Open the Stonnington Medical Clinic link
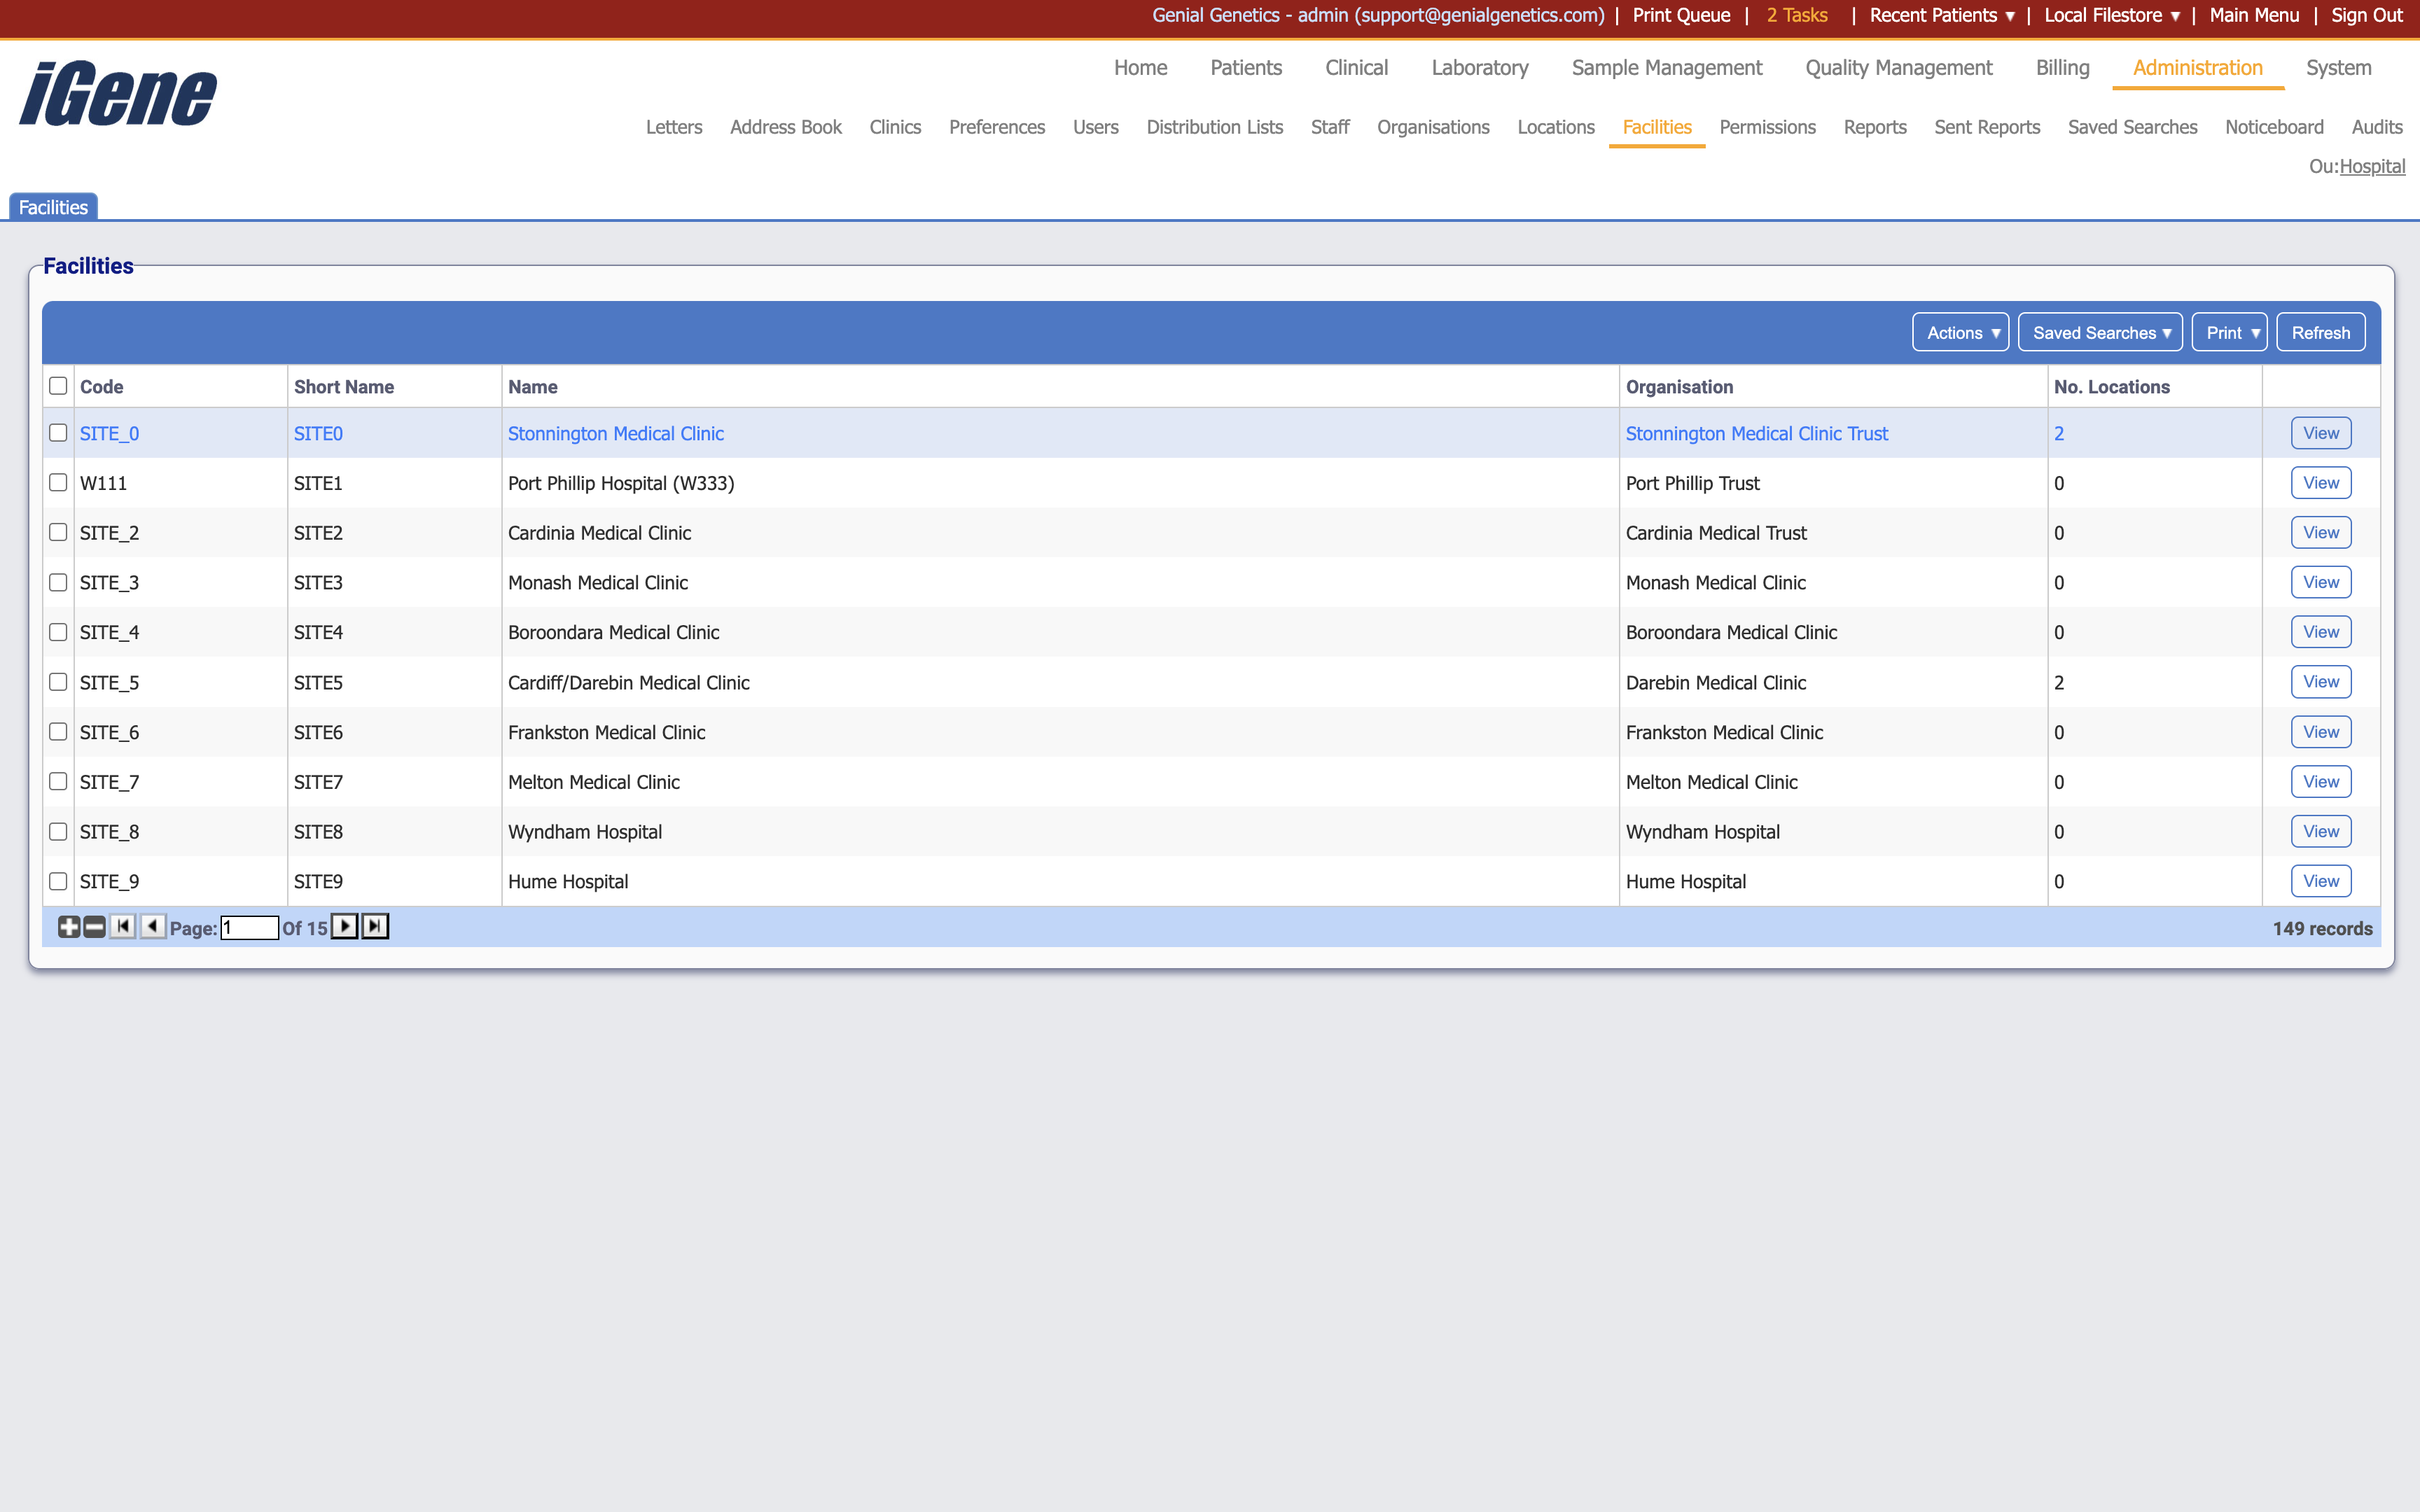Image resolution: width=2420 pixels, height=1512 pixels. pos(615,433)
